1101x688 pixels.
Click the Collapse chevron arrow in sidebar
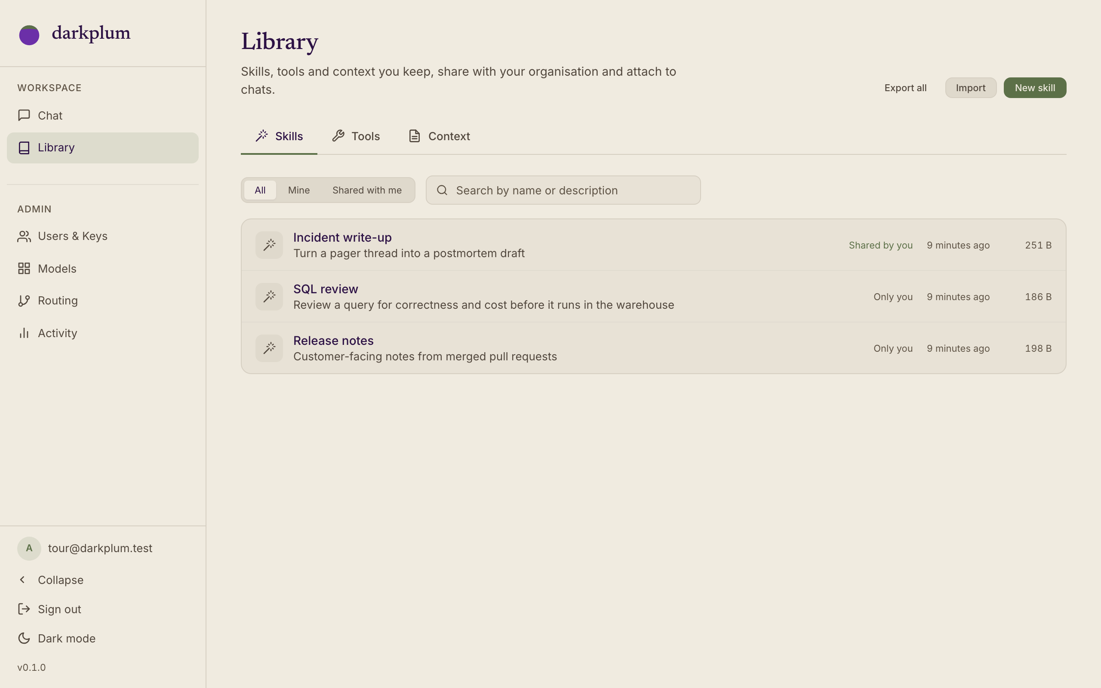[22, 580]
